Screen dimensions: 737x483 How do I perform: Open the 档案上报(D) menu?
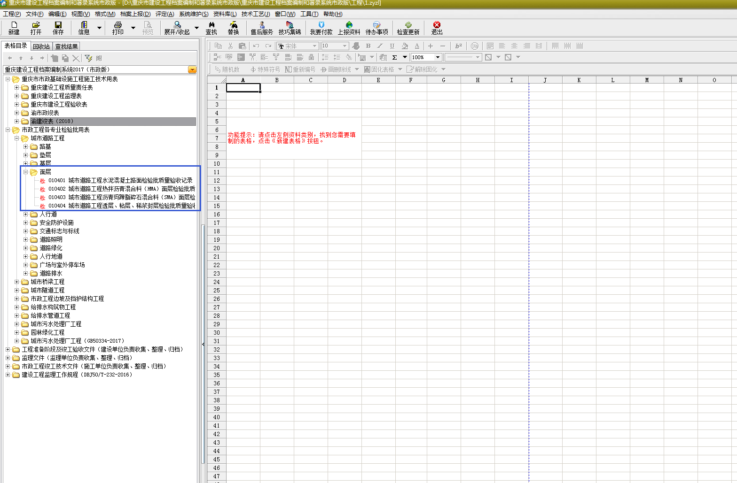135,14
